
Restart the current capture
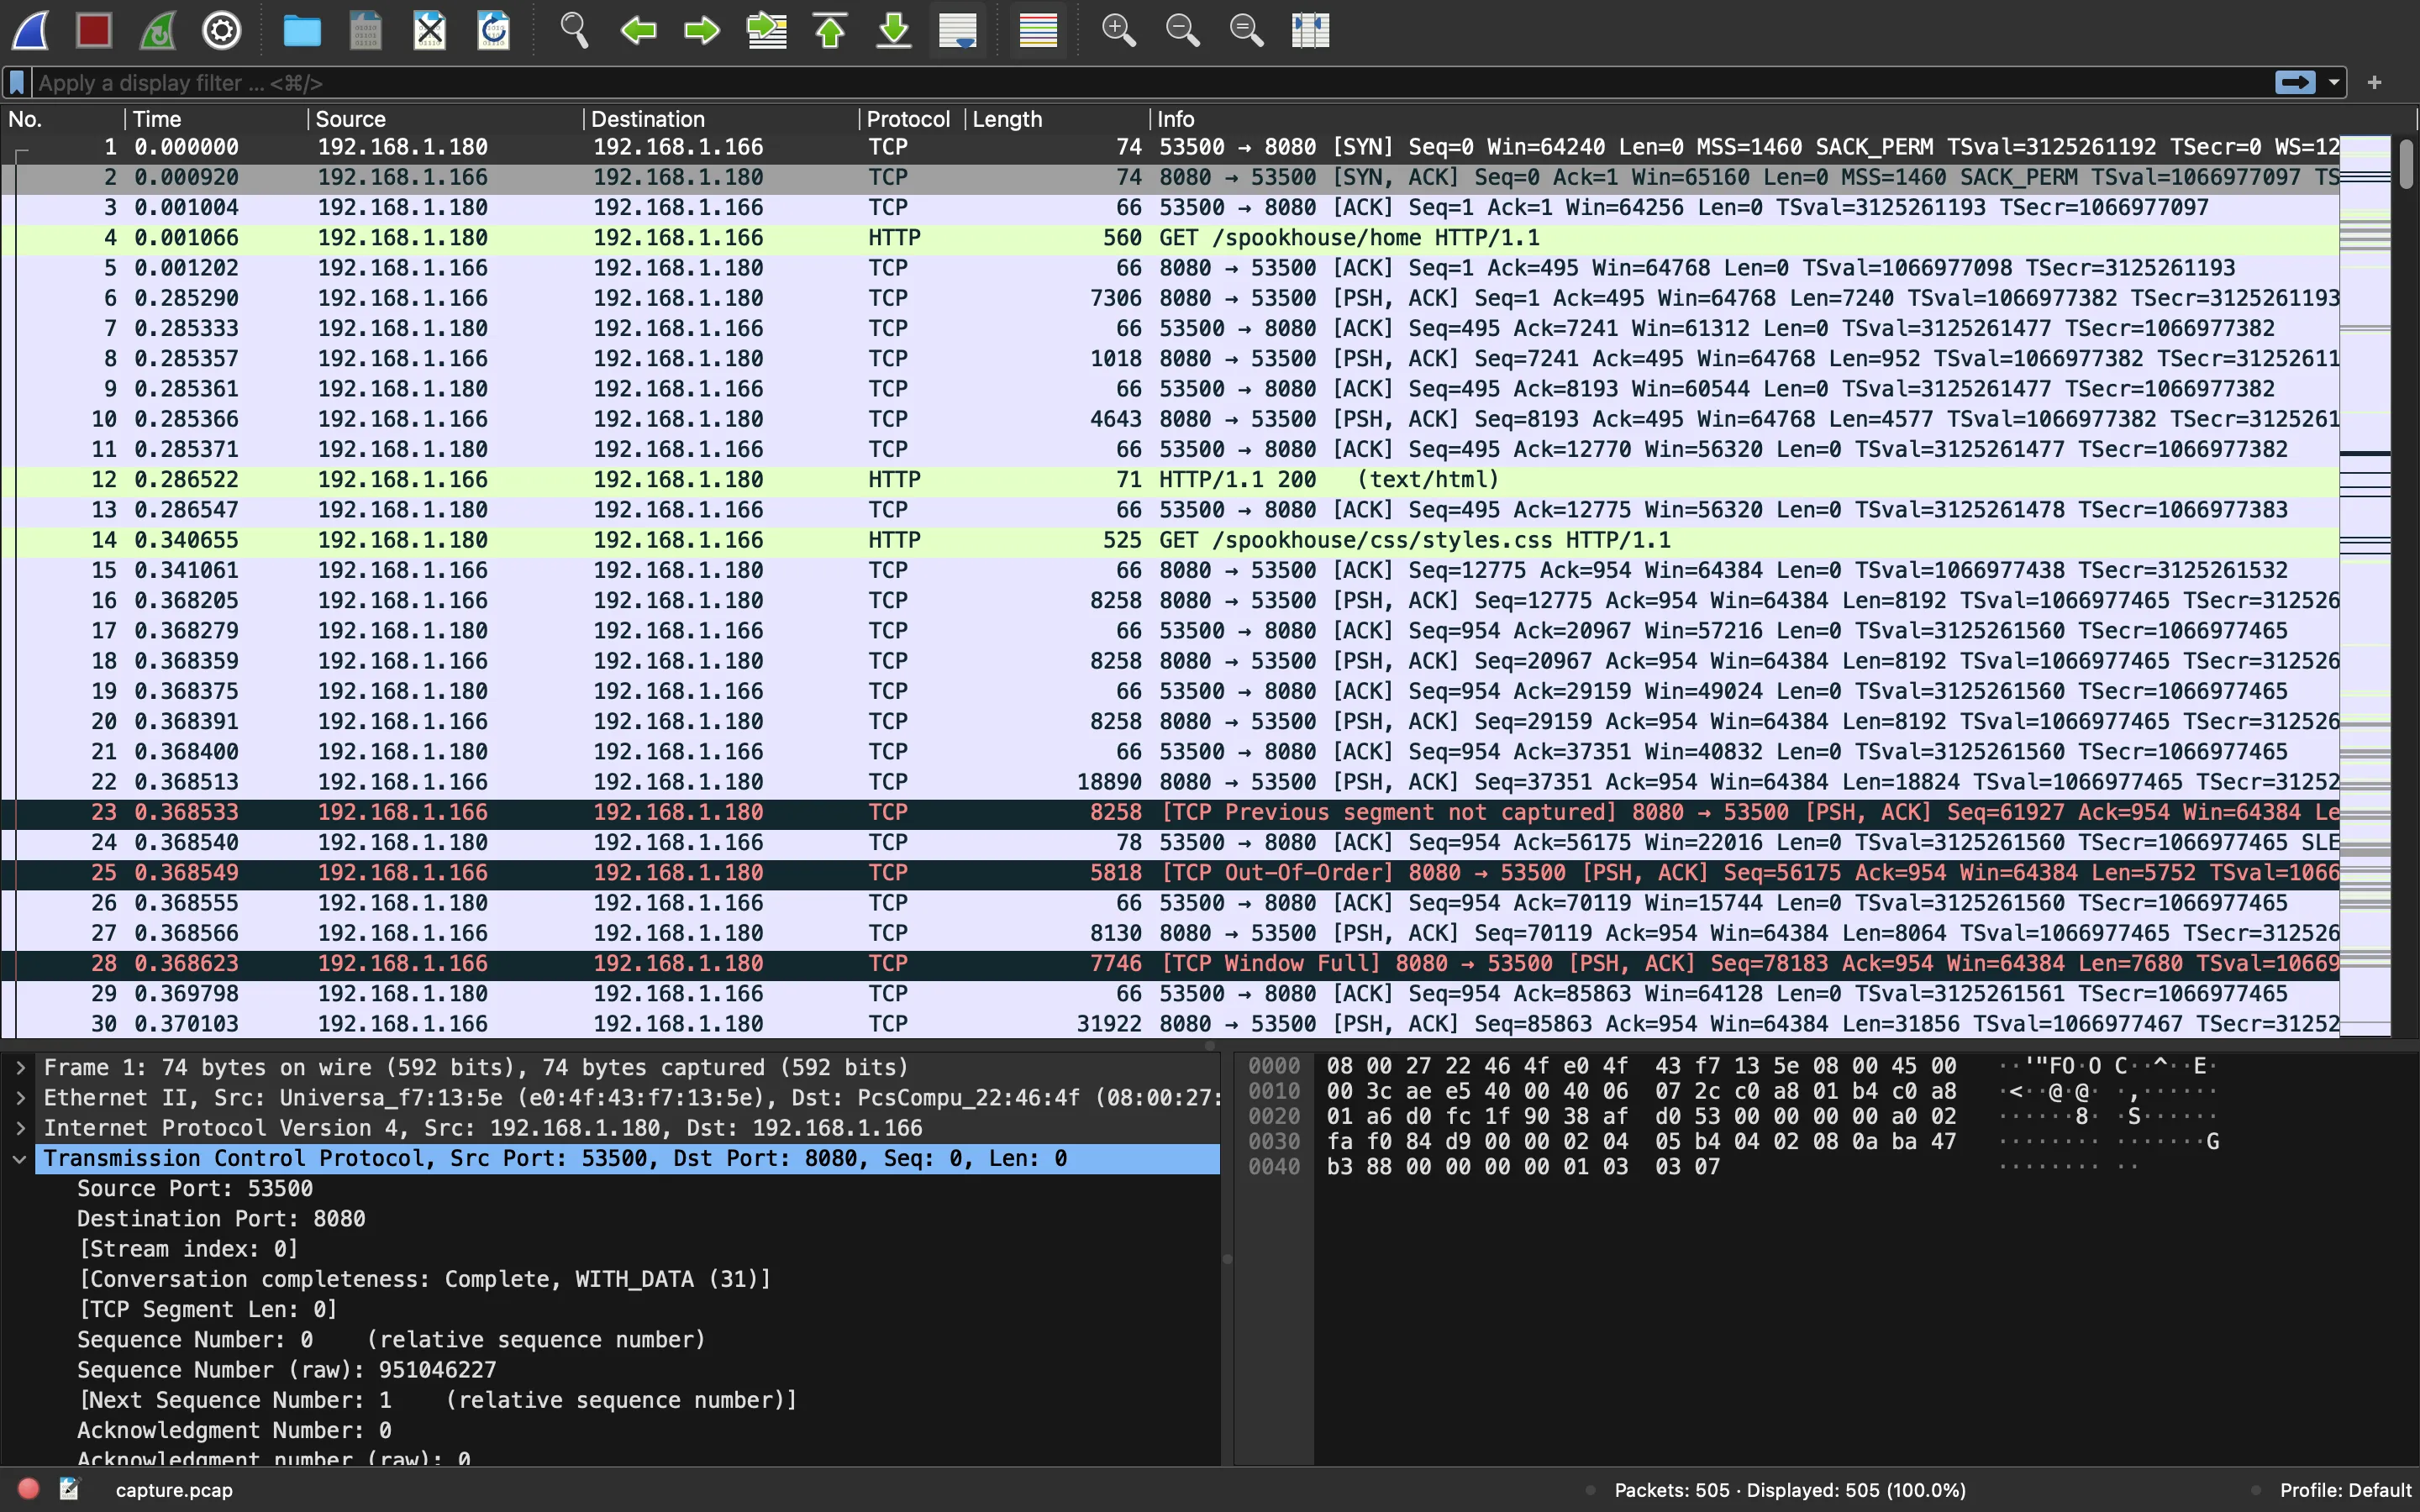(158, 31)
